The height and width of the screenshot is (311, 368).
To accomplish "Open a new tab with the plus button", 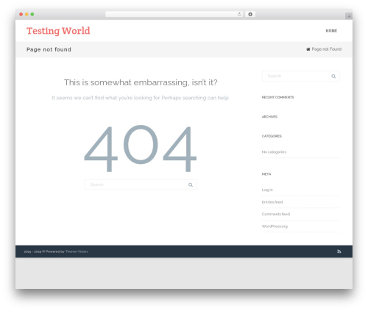I will (349, 16).
